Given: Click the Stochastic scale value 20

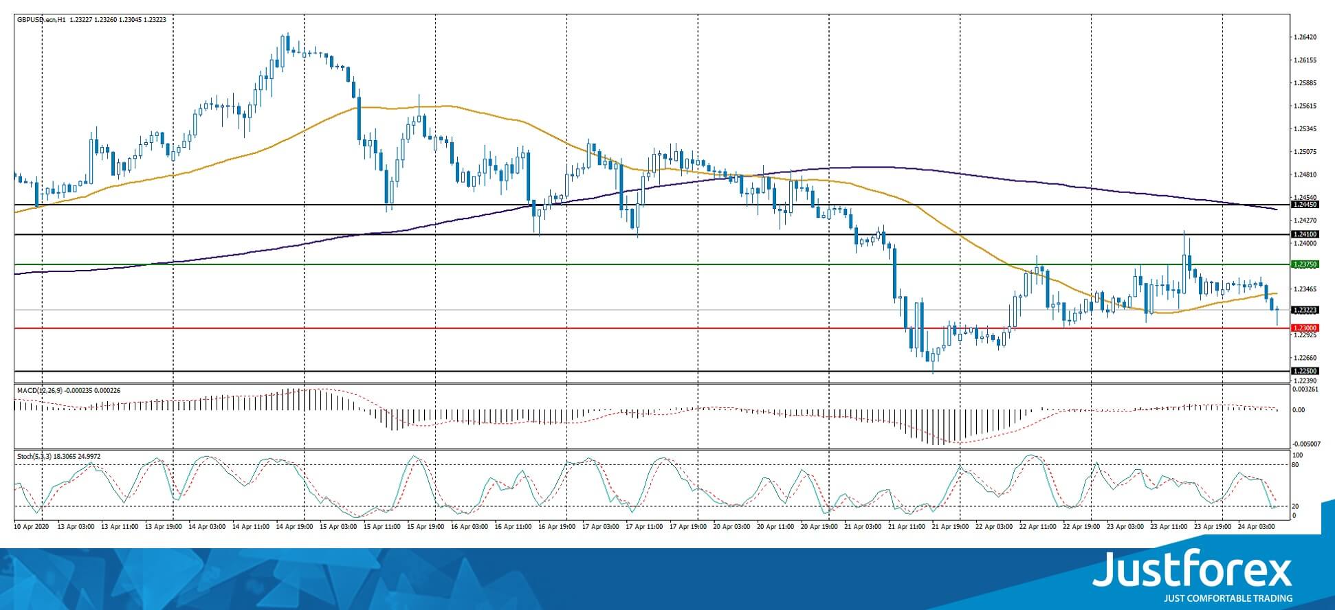Looking at the screenshot, I should point(1296,506).
